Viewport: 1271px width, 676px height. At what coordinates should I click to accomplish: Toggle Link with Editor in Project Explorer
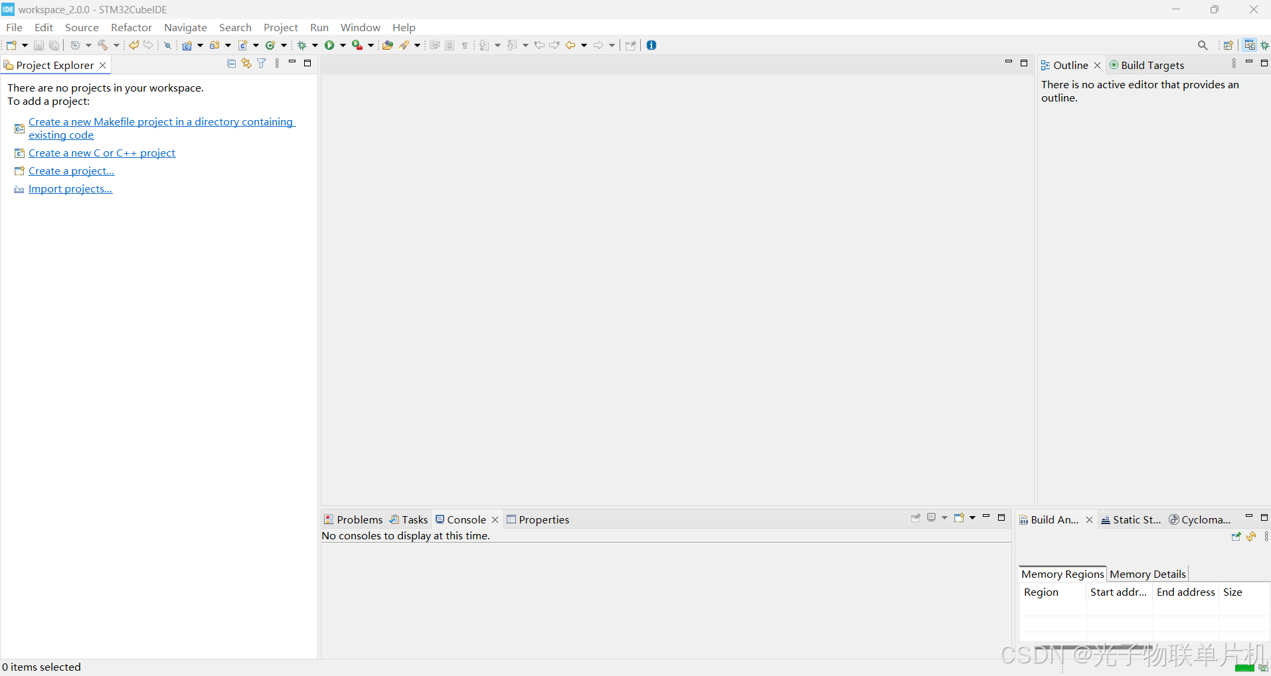click(246, 64)
